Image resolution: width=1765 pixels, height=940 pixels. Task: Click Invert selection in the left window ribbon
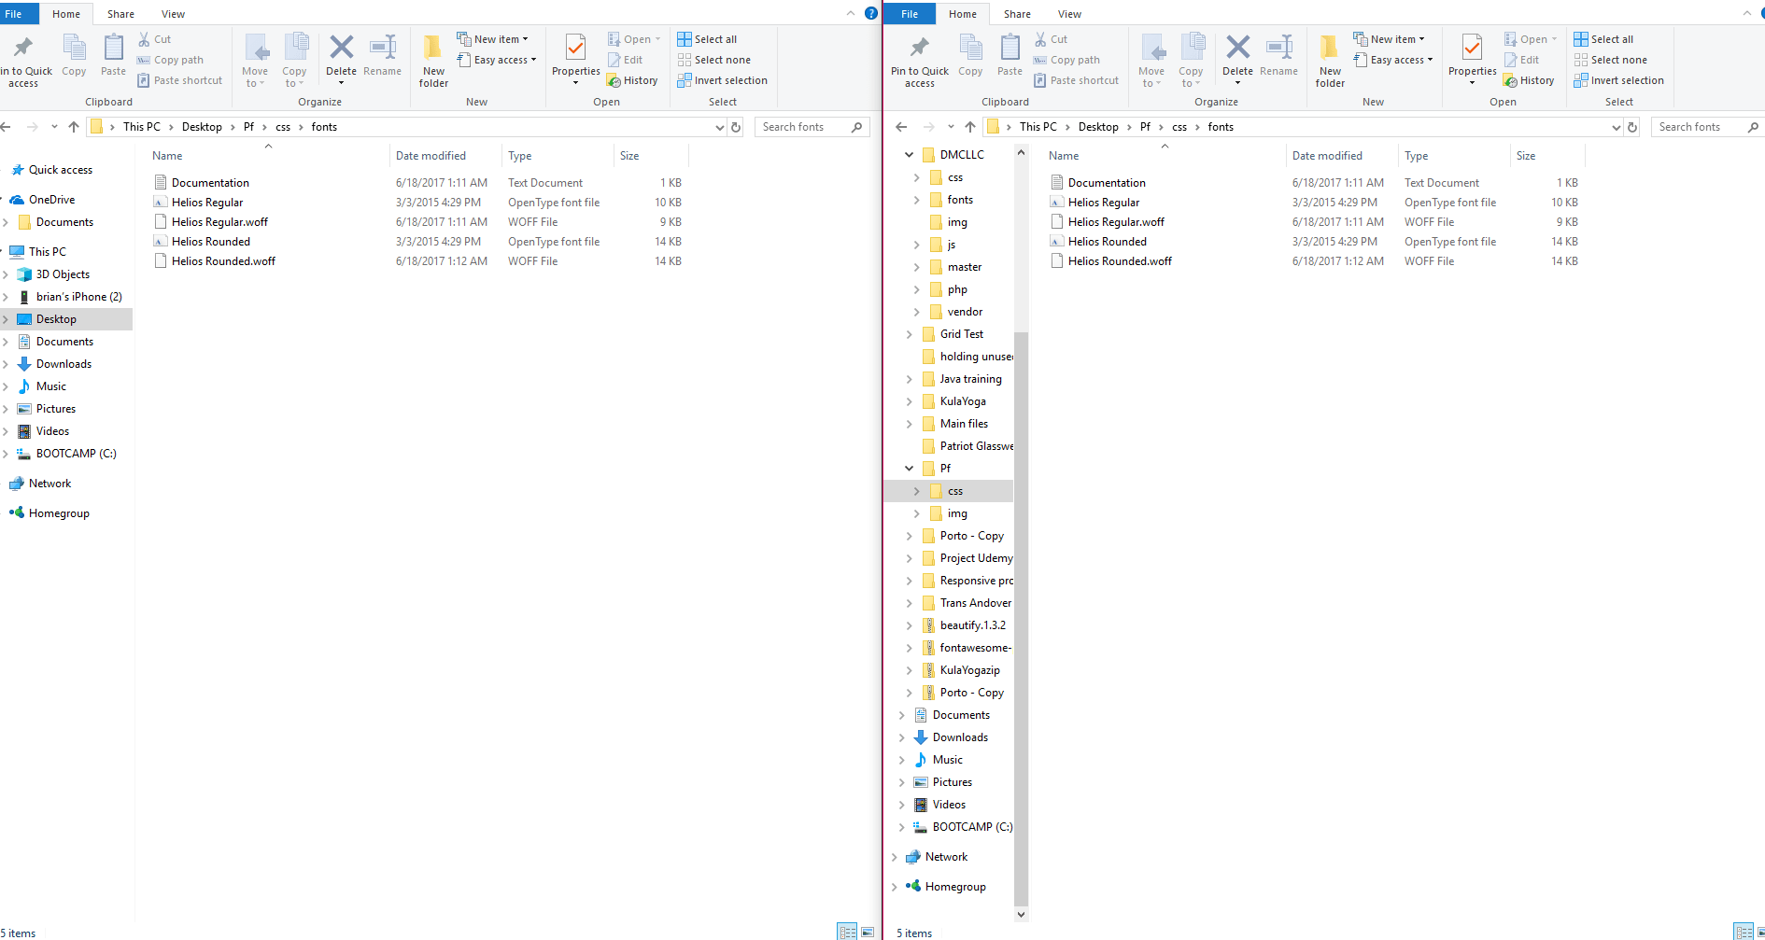tap(723, 80)
